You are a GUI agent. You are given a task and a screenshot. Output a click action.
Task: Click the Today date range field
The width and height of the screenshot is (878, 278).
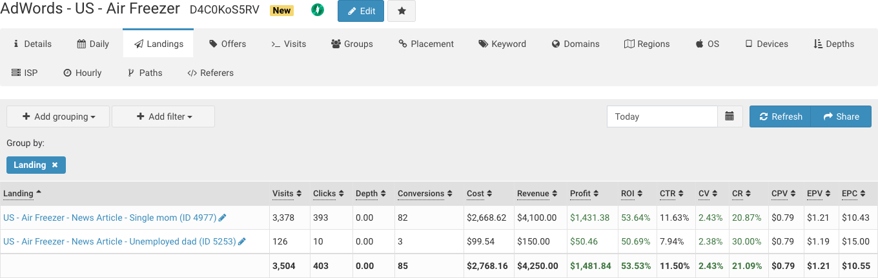coord(662,116)
